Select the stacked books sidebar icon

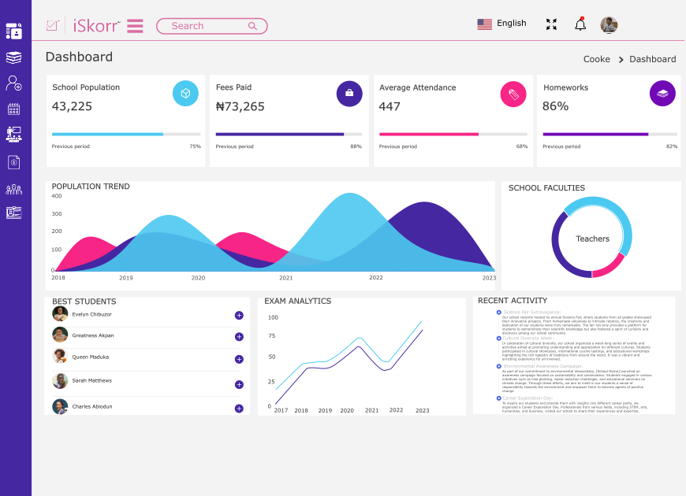13,57
